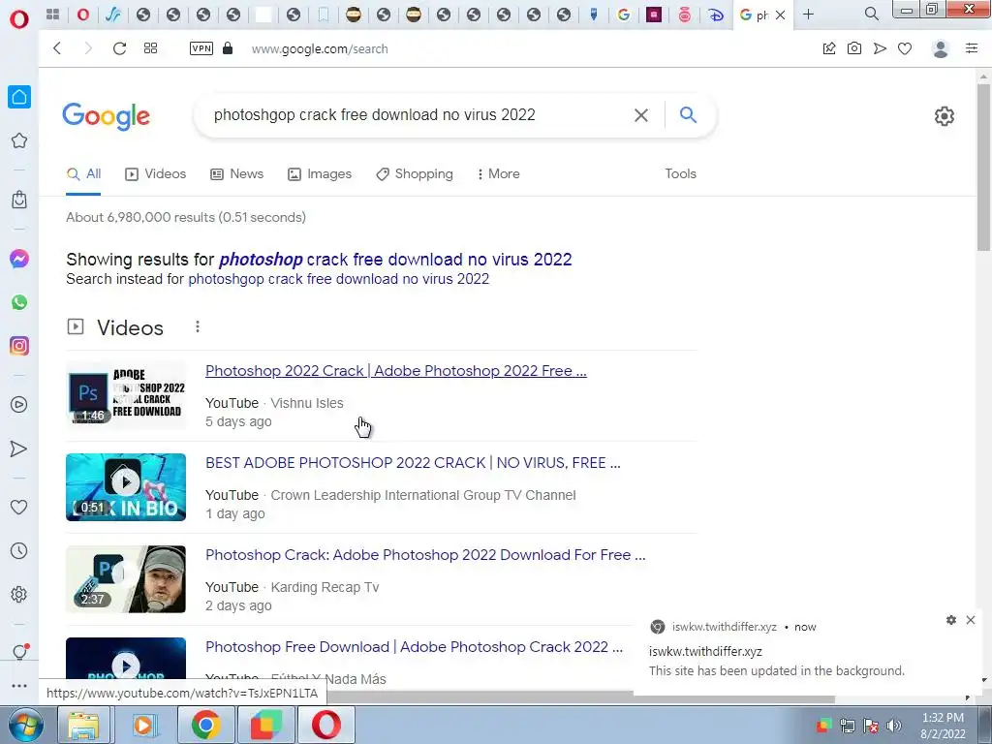View site security lock info
This screenshot has height=744, width=992.
pyautogui.click(x=228, y=48)
